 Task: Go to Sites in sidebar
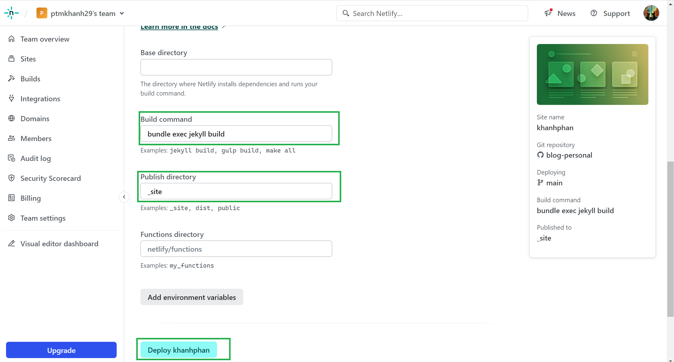(28, 59)
